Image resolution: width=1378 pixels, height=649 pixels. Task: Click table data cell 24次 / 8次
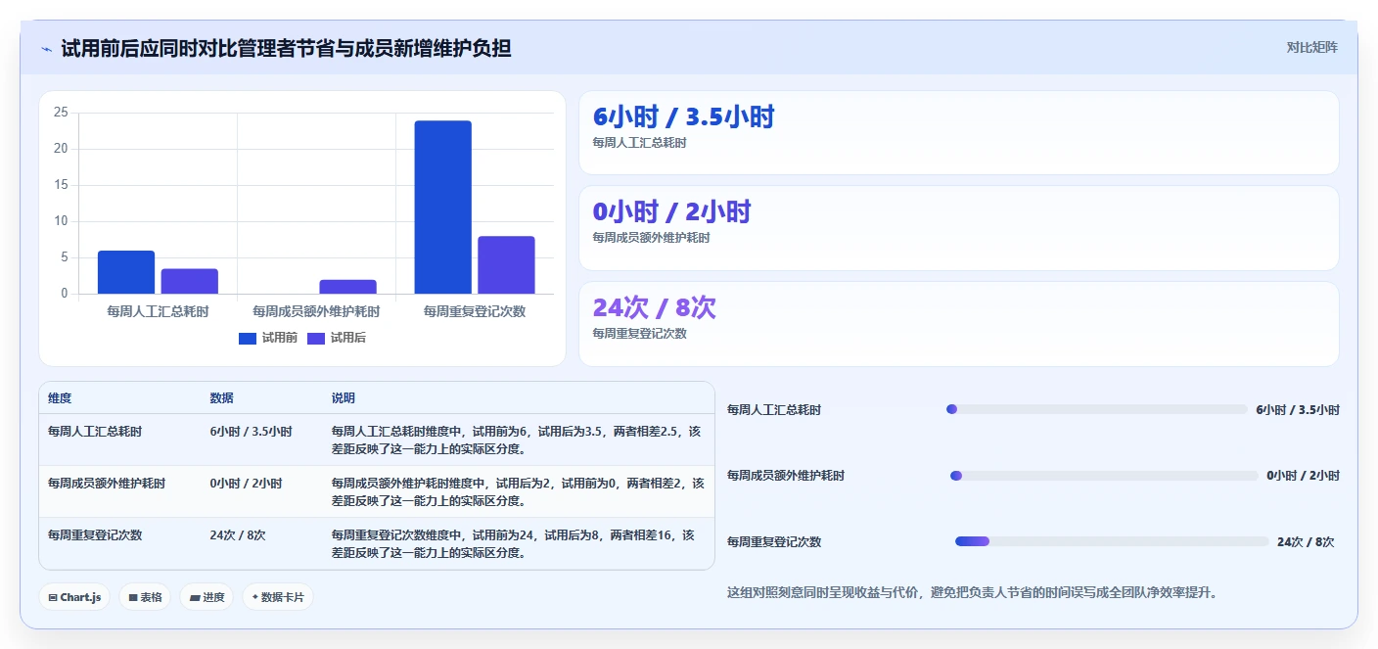click(x=238, y=535)
